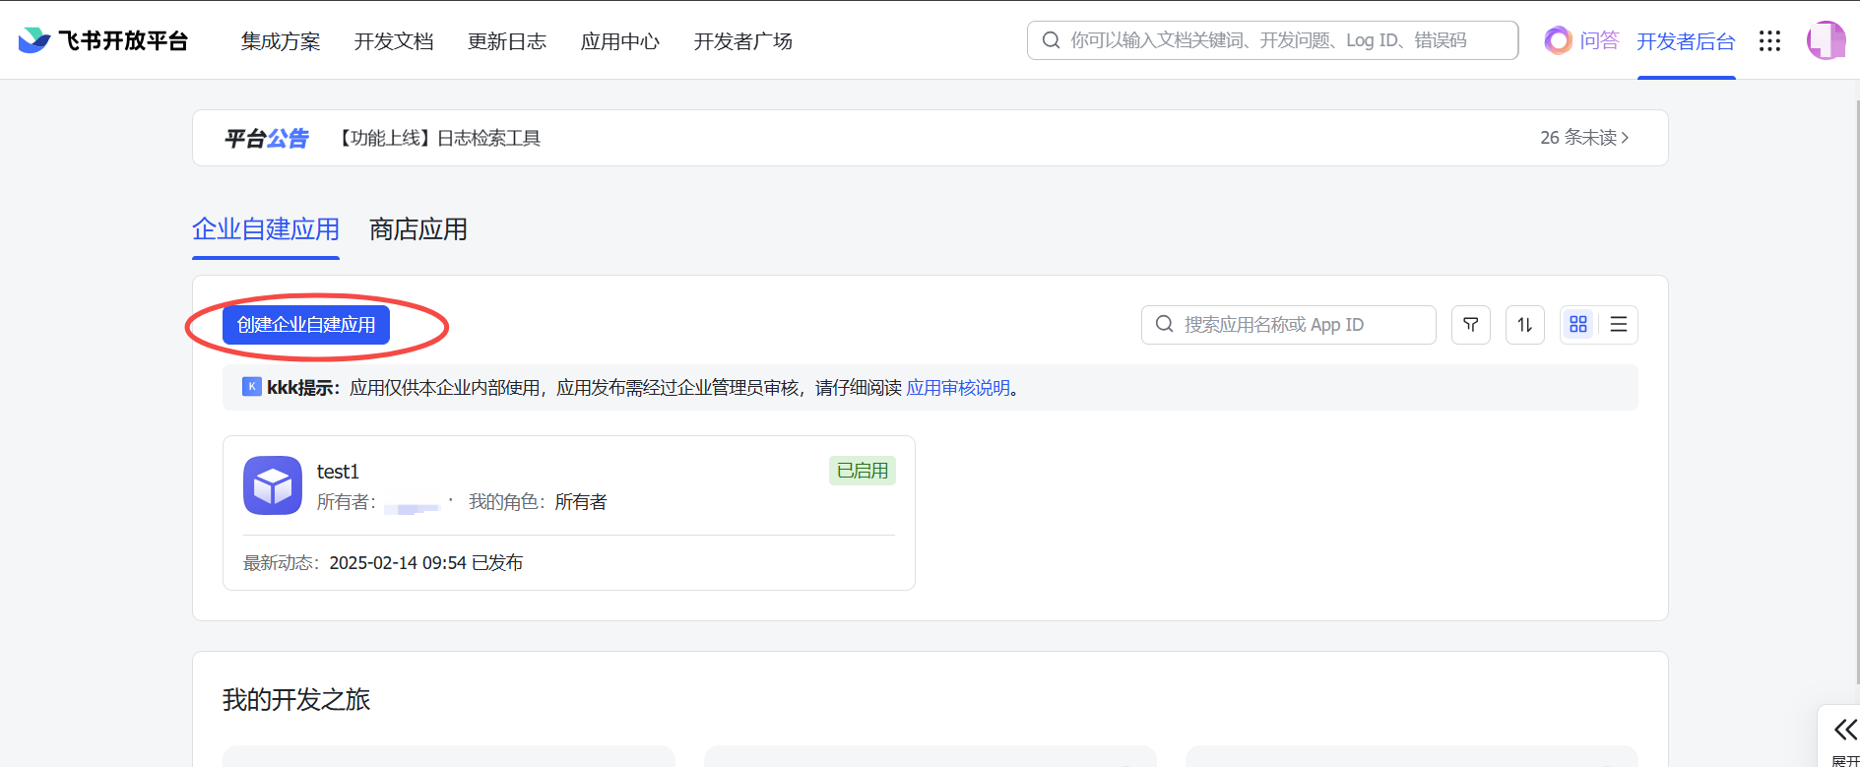Click the filter funnel icon

1470,325
